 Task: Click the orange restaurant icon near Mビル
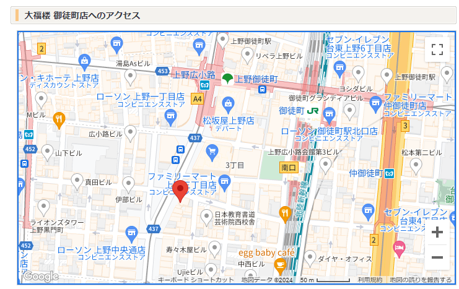click(x=59, y=121)
